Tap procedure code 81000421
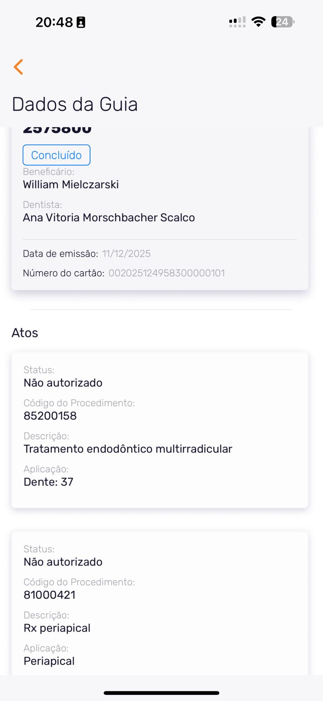The height and width of the screenshot is (701, 323). coord(49,595)
